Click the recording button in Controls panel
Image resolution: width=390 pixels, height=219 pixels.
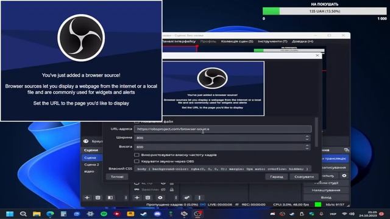pyautogui.click(x=335, y=168)
